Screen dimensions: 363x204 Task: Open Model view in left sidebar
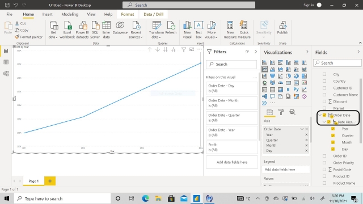6,73
